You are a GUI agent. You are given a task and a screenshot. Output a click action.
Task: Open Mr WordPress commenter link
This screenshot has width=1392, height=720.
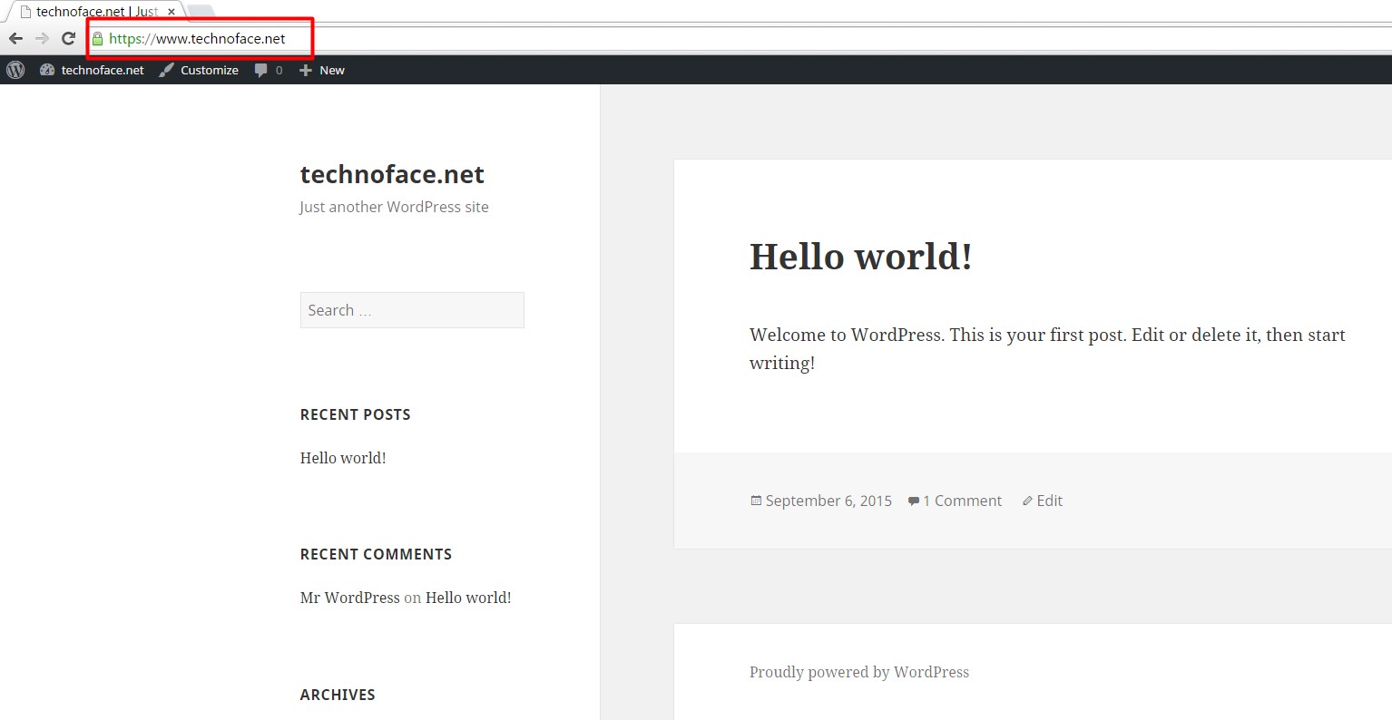click(349, 598)
